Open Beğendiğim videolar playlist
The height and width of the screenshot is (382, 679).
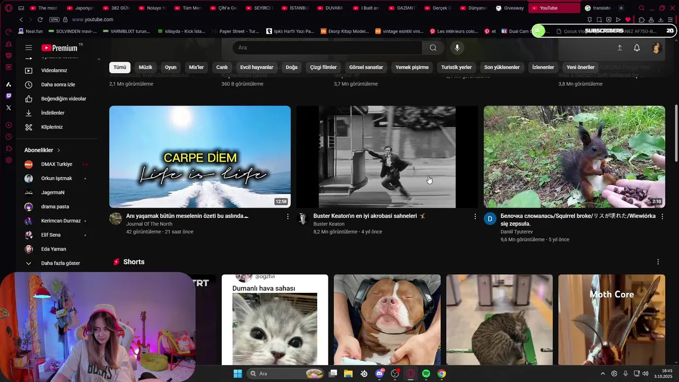tap(57, 99)
